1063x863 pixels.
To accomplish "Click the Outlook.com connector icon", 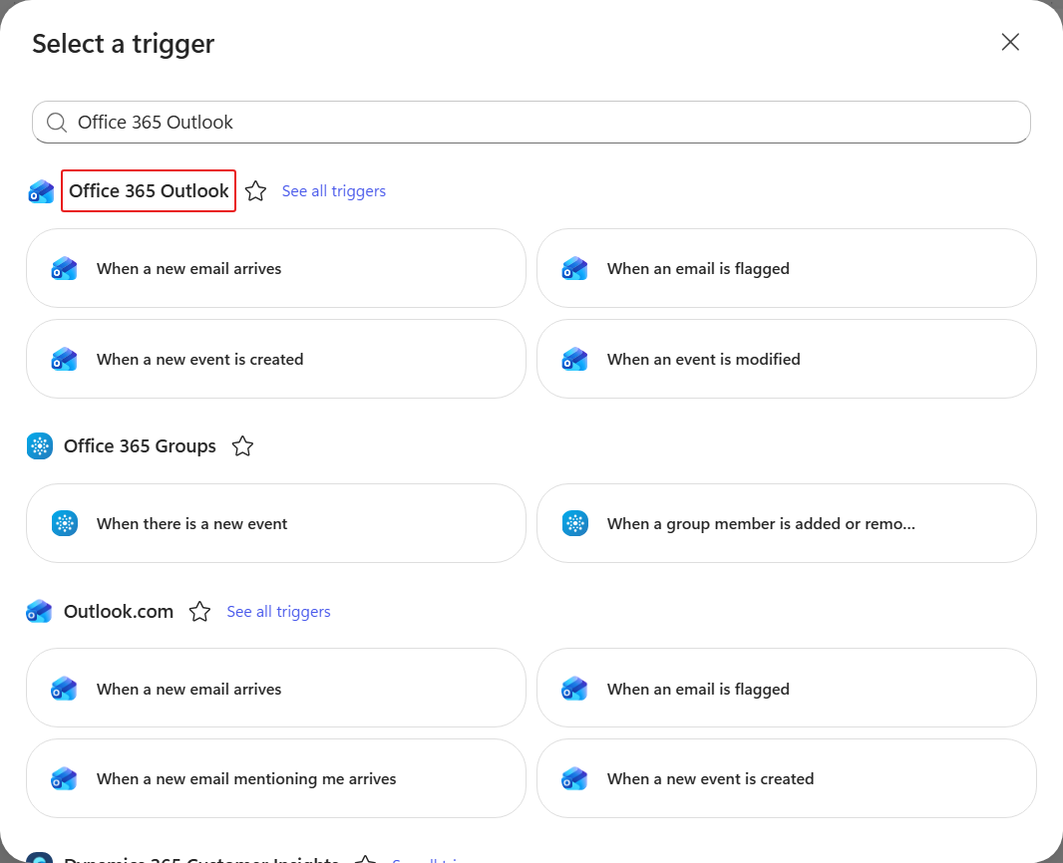I will (x=39, y=612).
